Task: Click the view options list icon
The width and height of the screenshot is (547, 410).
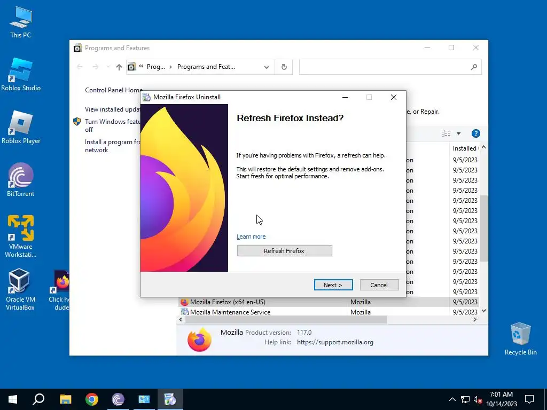Action: pos(446,133)
